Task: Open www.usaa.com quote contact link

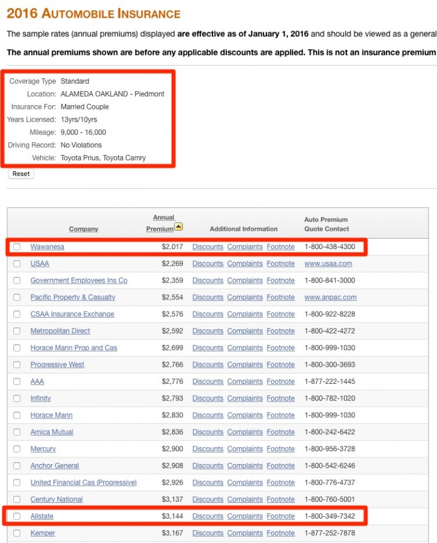Action: pos(328,264)
